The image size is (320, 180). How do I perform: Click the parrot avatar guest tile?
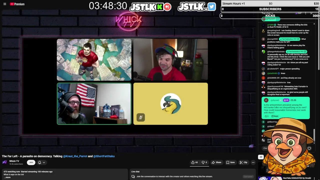click(170, 104)
